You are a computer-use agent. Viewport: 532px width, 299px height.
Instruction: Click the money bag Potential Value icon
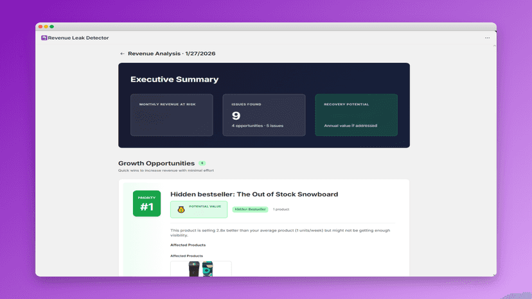coord(181,210)
